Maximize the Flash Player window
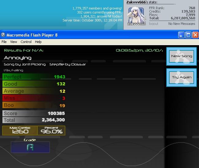Image resolution: width=199 pixels, height=168 pixels. pyautogui.click(x=188, y=35)
